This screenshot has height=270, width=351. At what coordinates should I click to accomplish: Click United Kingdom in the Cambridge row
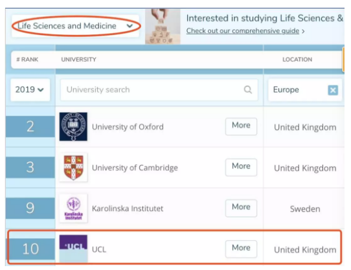(305, 168)
